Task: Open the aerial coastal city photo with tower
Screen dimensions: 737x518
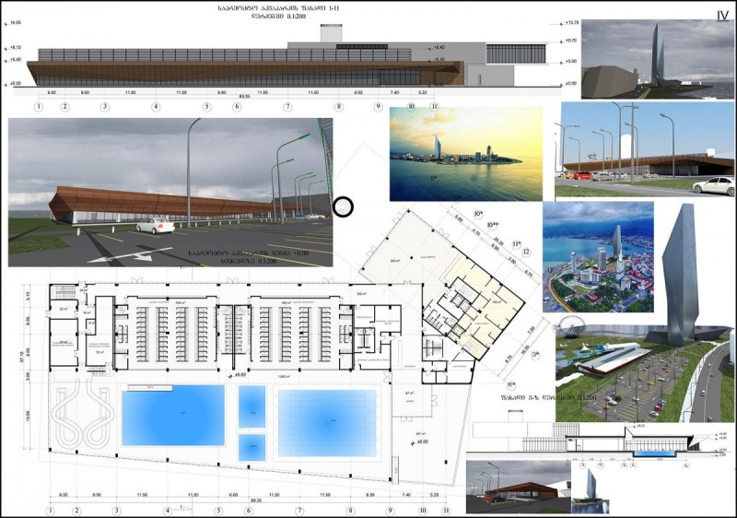Action: click(598, 257)
